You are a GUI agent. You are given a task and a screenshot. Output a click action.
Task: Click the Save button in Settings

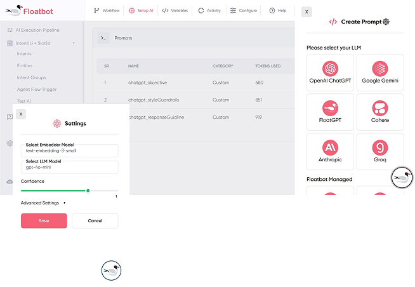[x=44, y=220]
